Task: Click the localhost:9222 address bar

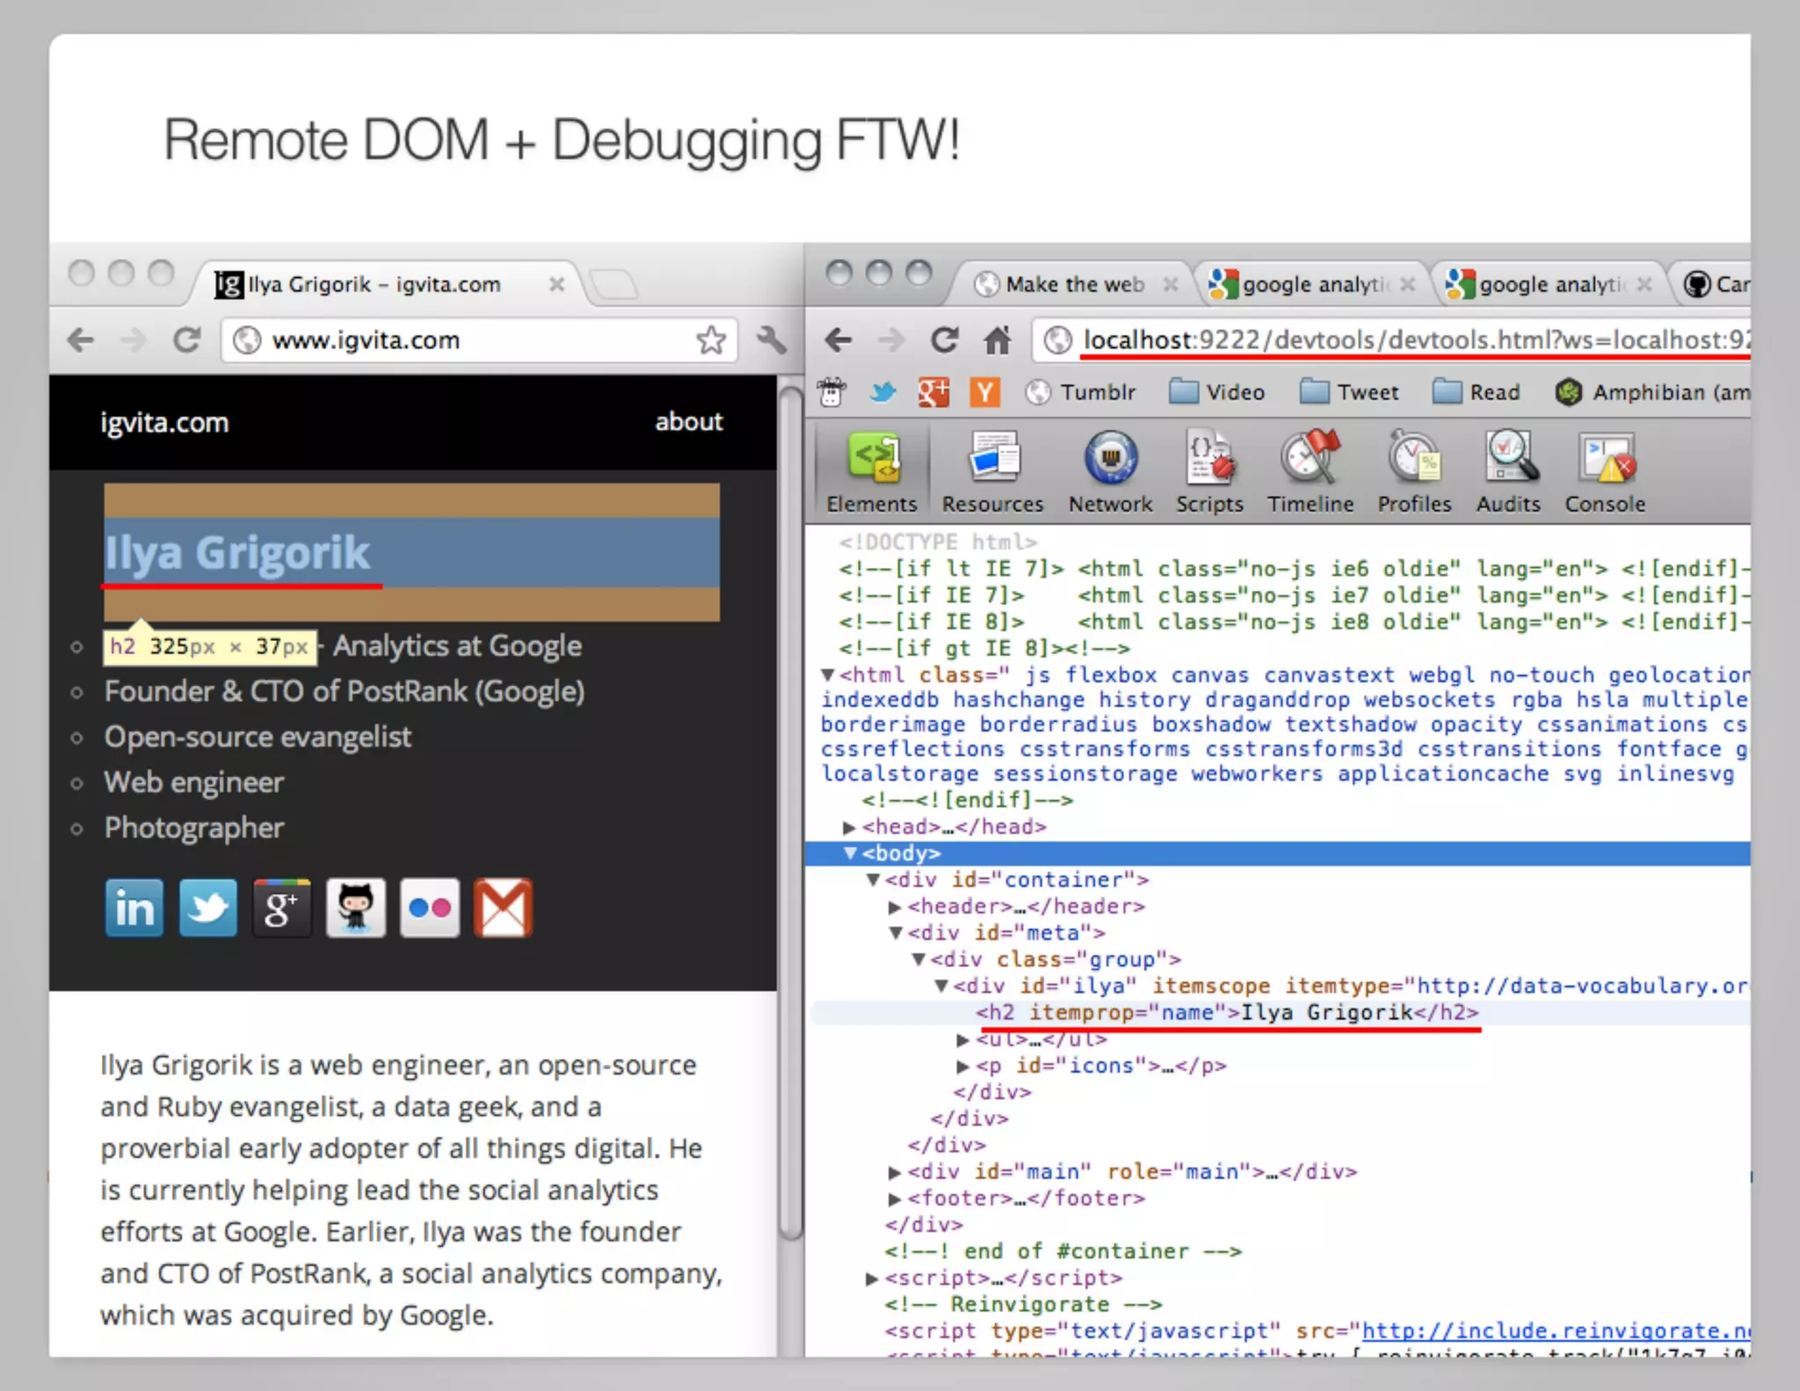Action: click(1406, 339)
